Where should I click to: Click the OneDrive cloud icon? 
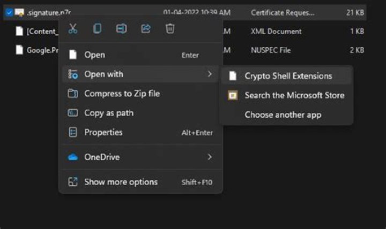click(73, 157)
